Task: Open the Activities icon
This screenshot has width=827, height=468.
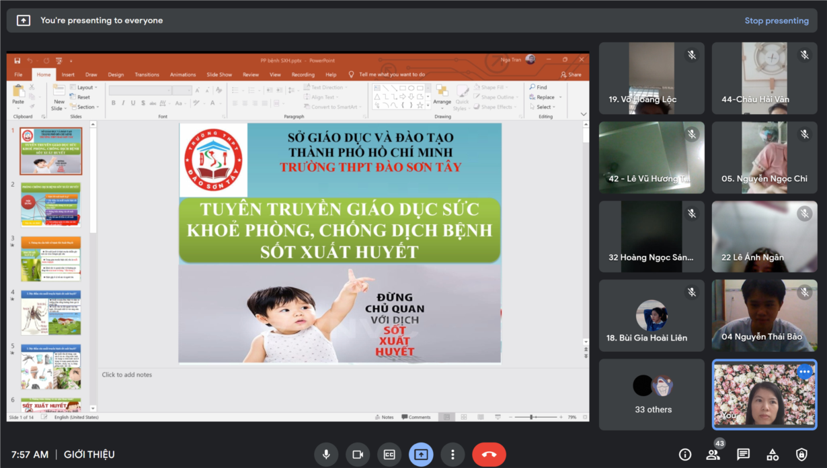Action: (773, 455)
